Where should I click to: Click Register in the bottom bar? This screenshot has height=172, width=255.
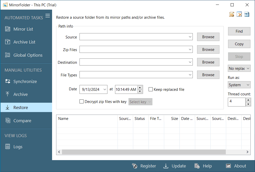click(x=144, y=166)
